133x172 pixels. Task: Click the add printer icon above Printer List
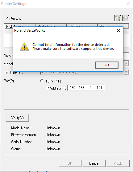pos(117,18)
